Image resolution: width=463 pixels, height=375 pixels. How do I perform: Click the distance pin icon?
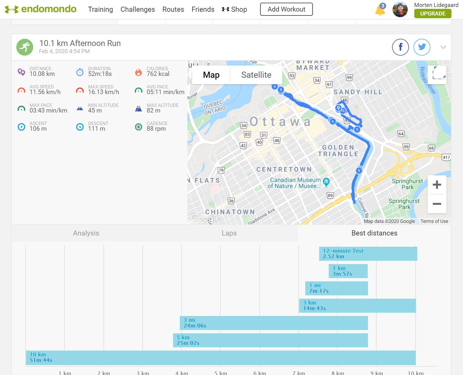tap(21, 72)
